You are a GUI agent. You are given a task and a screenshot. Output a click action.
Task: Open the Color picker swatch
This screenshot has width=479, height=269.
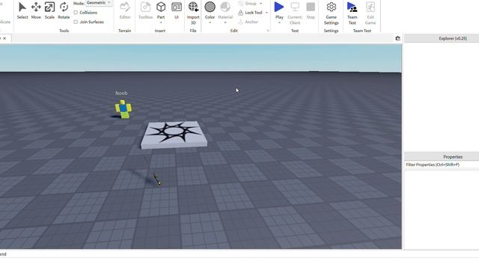pyautogui.click(x=210, y=7)
